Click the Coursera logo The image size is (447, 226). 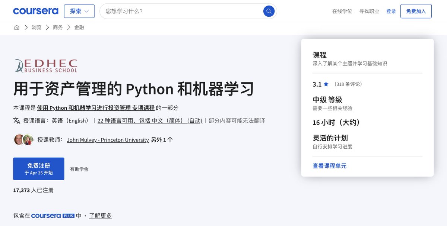click(x=36, y=11)
